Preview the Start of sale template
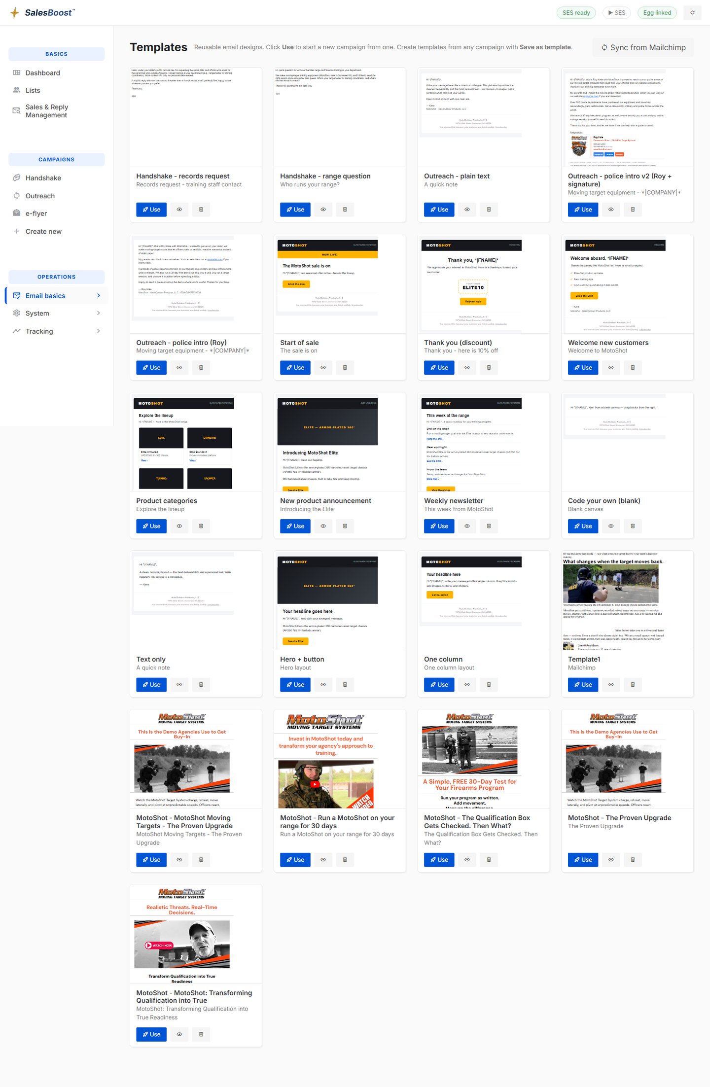Screen dimensions: 710x1087 (x=323, y=368)
